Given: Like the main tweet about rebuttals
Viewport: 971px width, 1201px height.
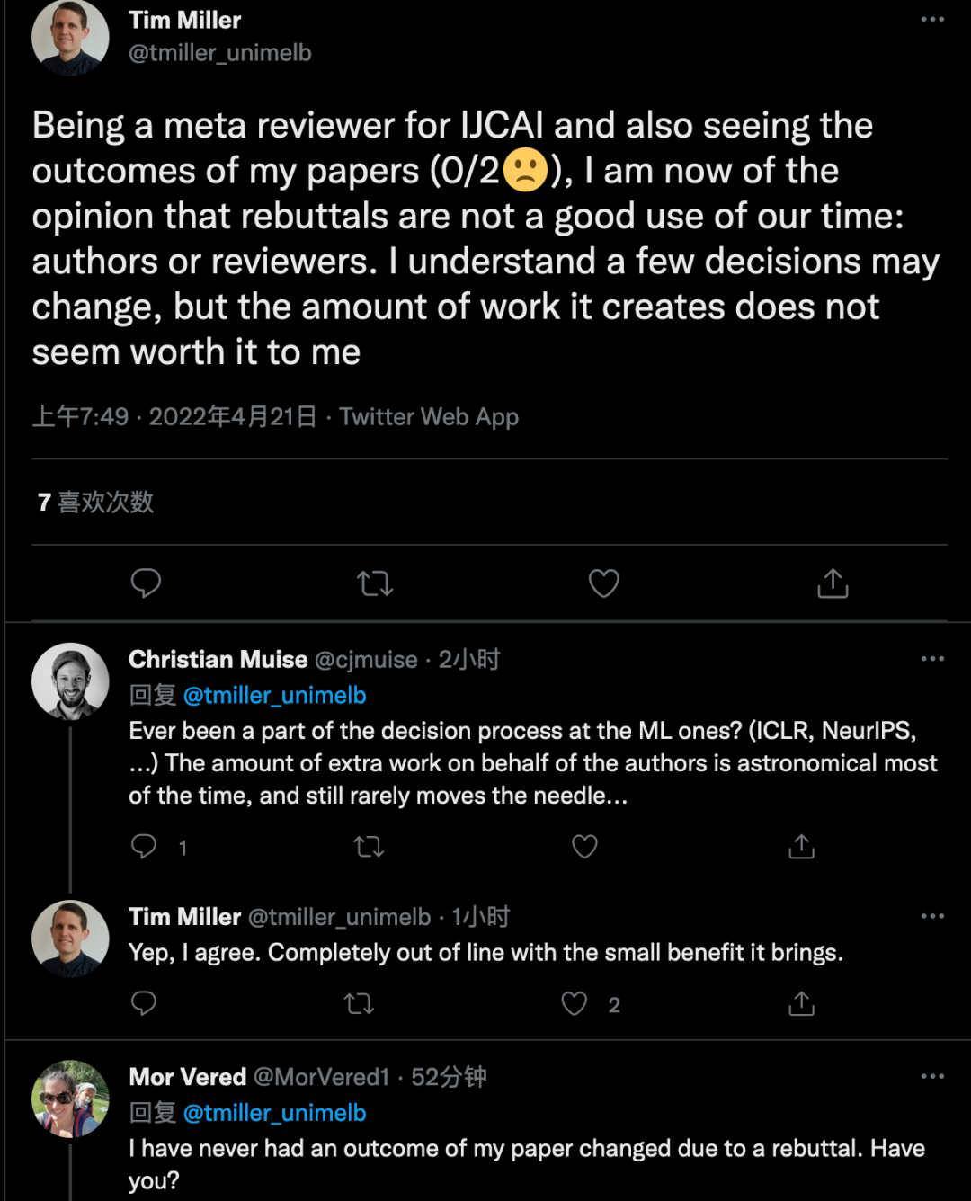Looking at the screenshot, I should click(x=604, y=583).
